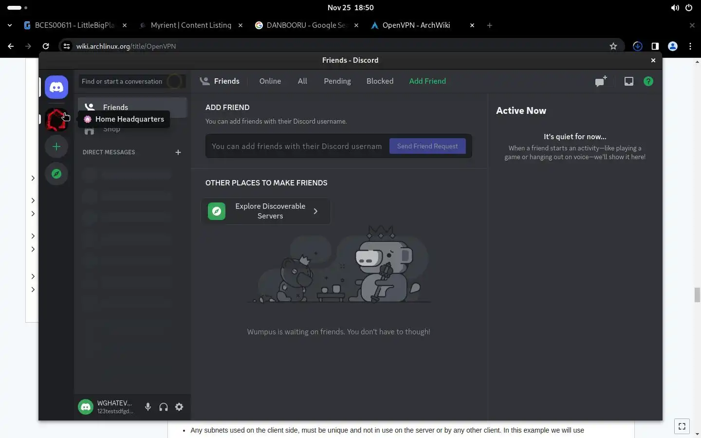Bookmark this page with star icon
This screenshot has height=438, width=701.
click(613, 46)
